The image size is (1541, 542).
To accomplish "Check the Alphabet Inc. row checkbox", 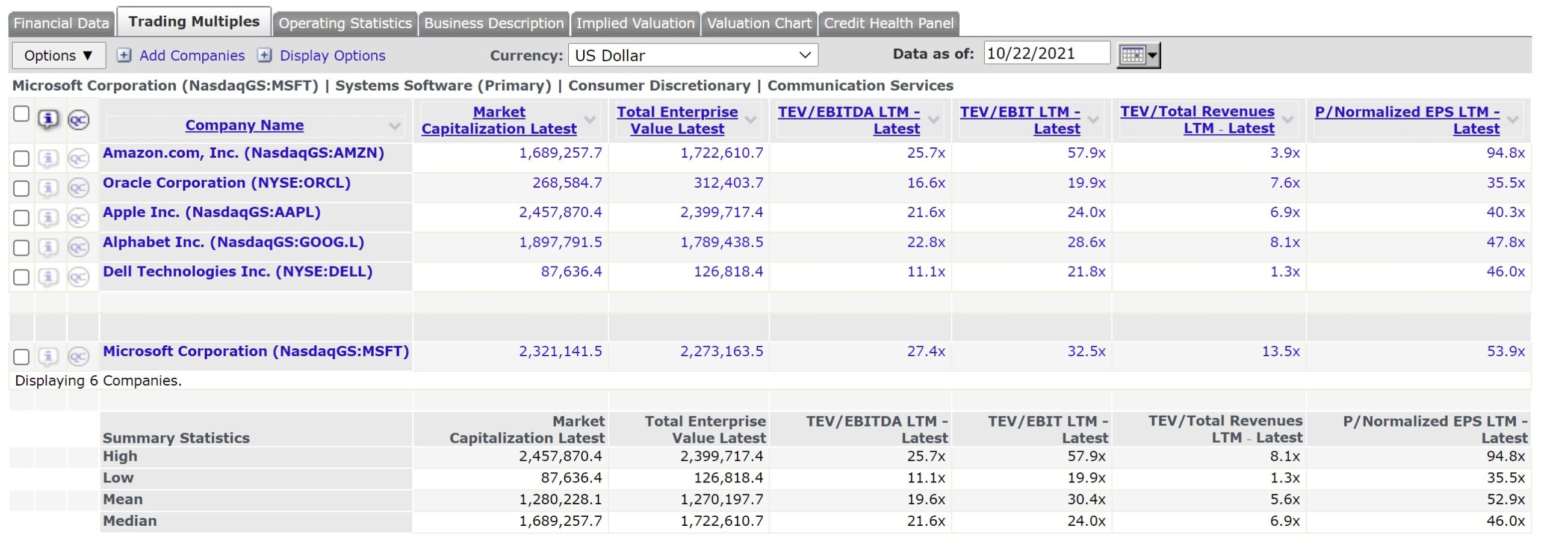I will (21, 248).
